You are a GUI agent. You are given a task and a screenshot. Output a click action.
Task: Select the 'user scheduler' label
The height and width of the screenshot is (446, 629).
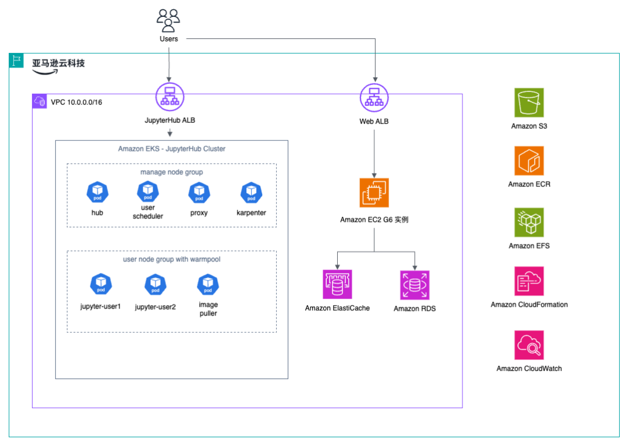coord(148,212)
